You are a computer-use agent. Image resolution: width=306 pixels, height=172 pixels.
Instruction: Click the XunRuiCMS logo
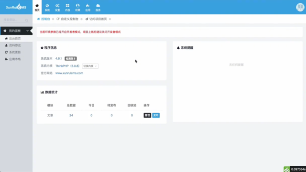16,7
